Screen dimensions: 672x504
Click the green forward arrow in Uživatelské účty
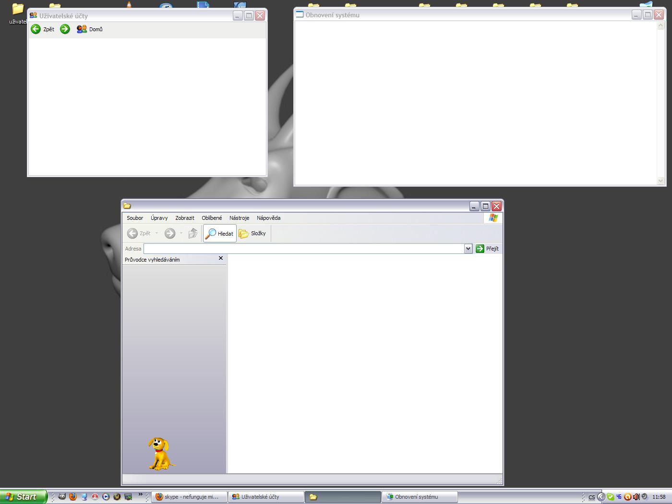(x=65, y=29)
